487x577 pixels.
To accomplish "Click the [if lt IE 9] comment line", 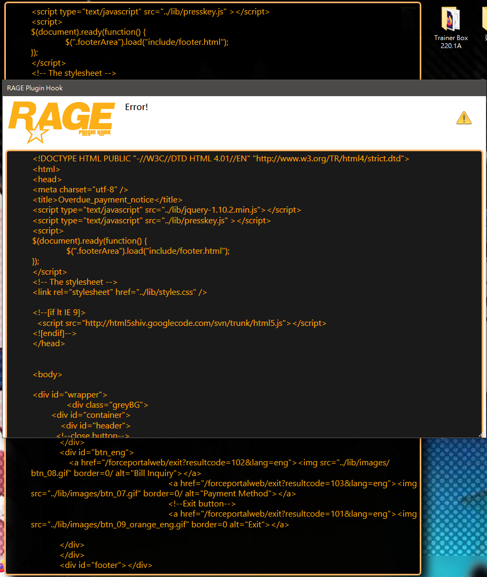I will (59, 313).
